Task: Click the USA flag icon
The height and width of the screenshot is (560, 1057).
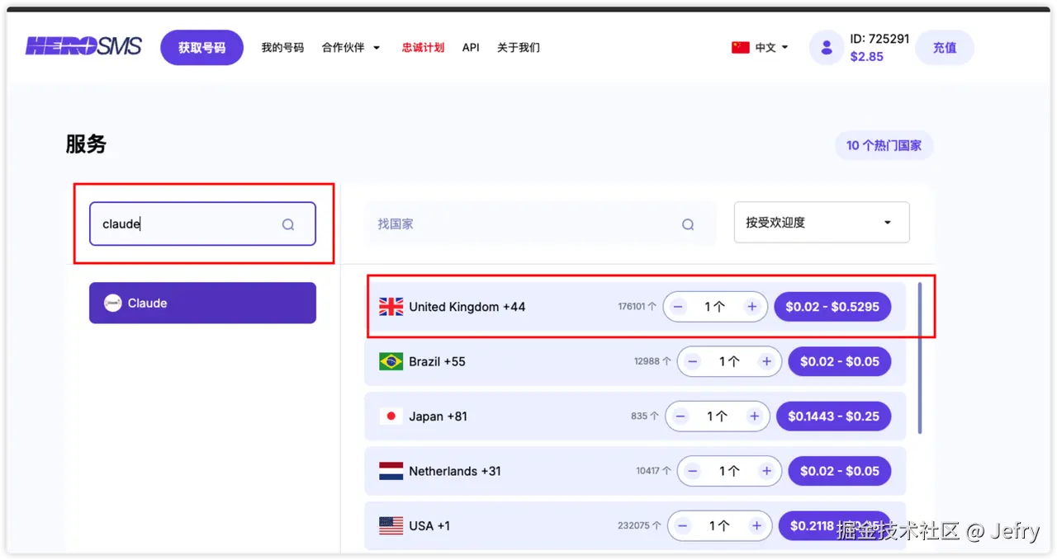Action: (391, 525)
